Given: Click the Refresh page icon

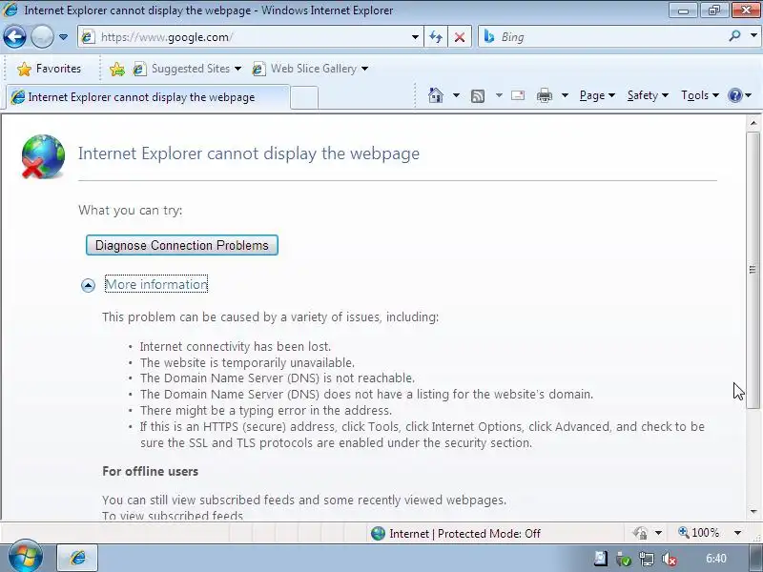Looking at the screenshot, I should tap(436, 37).
